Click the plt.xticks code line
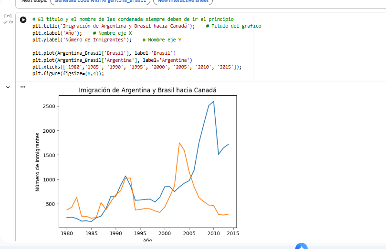The width and height of the screenshot is (386, 249). tap(137, 67)
